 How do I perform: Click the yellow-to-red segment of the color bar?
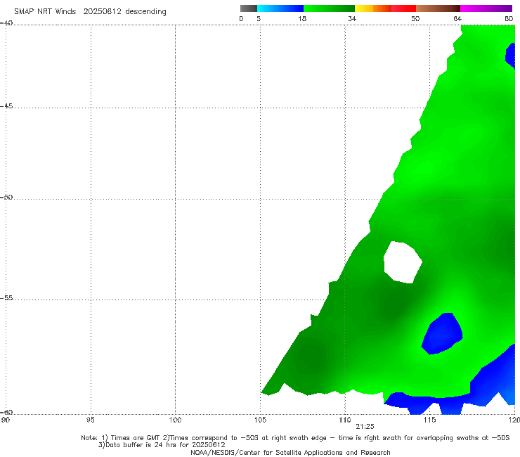click(x=385, y=8)
